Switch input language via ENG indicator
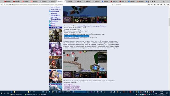 [156, 93]
